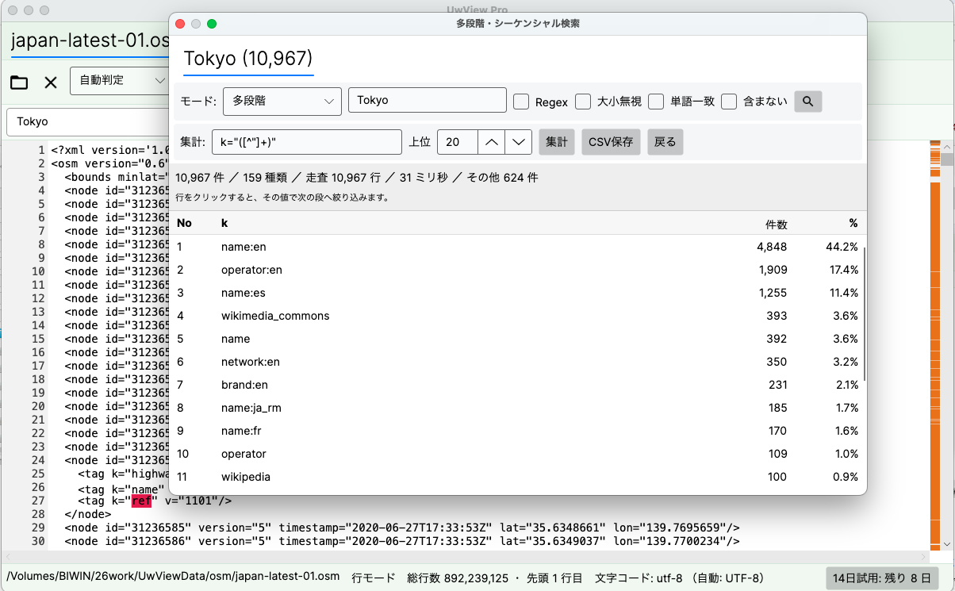
Task: Open the 自動判定 encoding dropdown
Action: click(119, 81)
